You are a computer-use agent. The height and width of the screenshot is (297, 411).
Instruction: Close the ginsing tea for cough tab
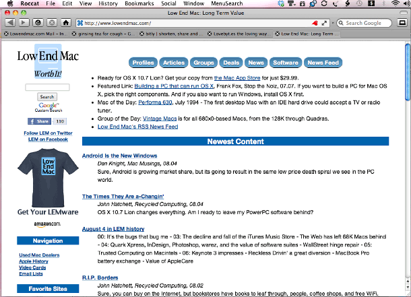[x=74, y=34]
